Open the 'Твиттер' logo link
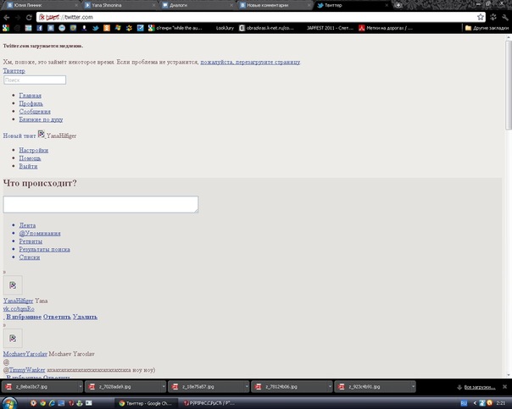Screen dimensions: 512x409 [14, 71]
